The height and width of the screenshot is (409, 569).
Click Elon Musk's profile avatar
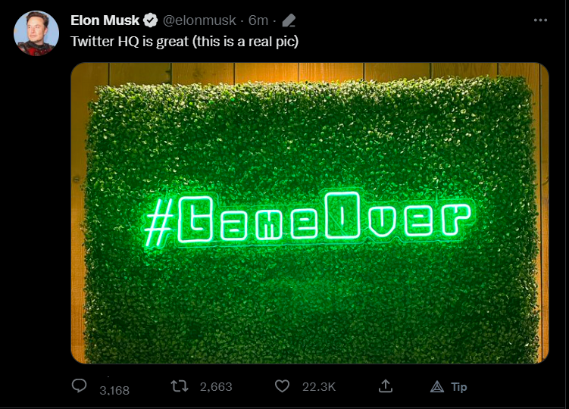(36, 33)
